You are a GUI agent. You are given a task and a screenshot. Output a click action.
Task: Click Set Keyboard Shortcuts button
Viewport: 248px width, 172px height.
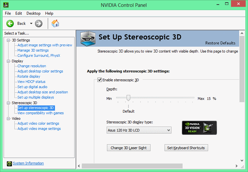click(x=186, y=148)
